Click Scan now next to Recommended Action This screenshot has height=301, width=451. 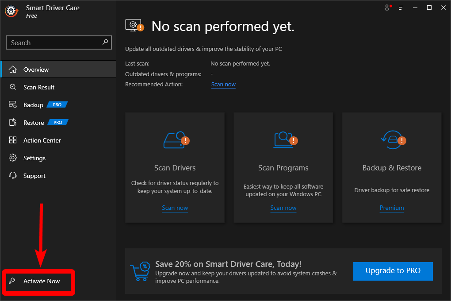pos(223,85)
